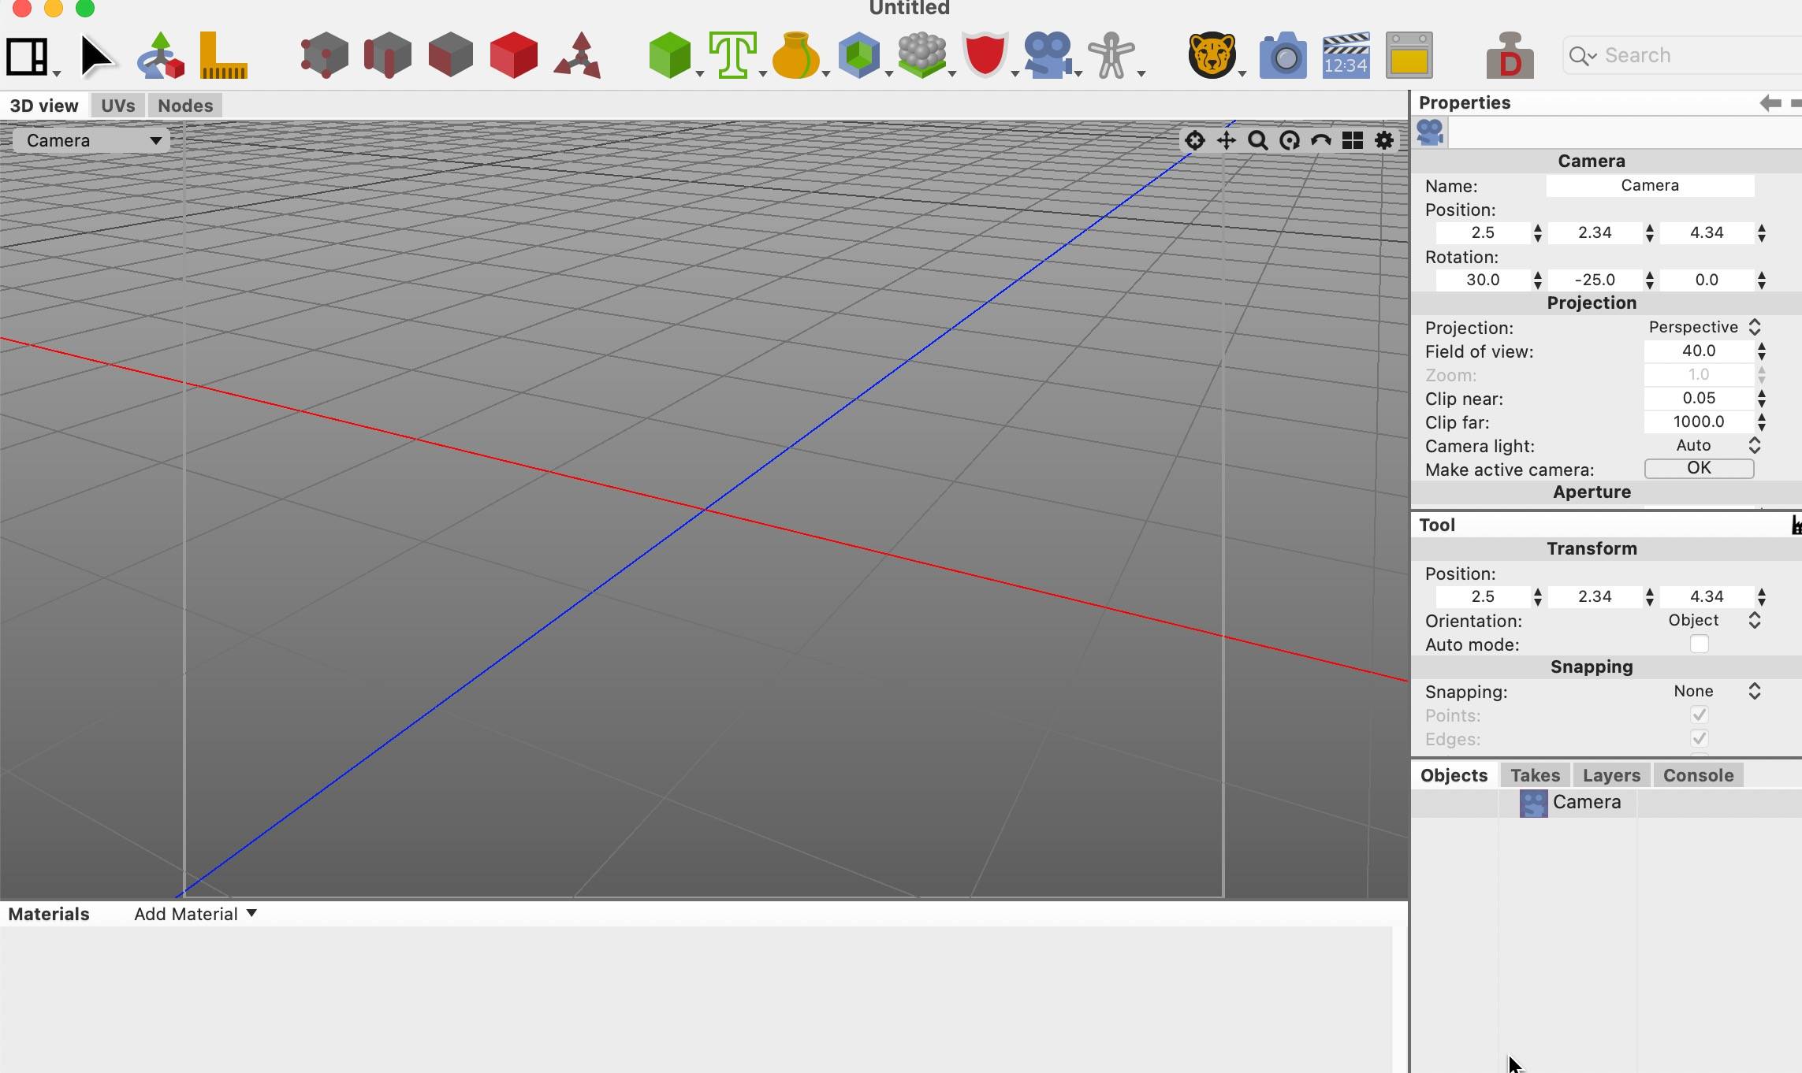The width and height of the screenshot is (1802, 1073).
Task: Click the Field of view value field
Action: (x=1698, y=351)
